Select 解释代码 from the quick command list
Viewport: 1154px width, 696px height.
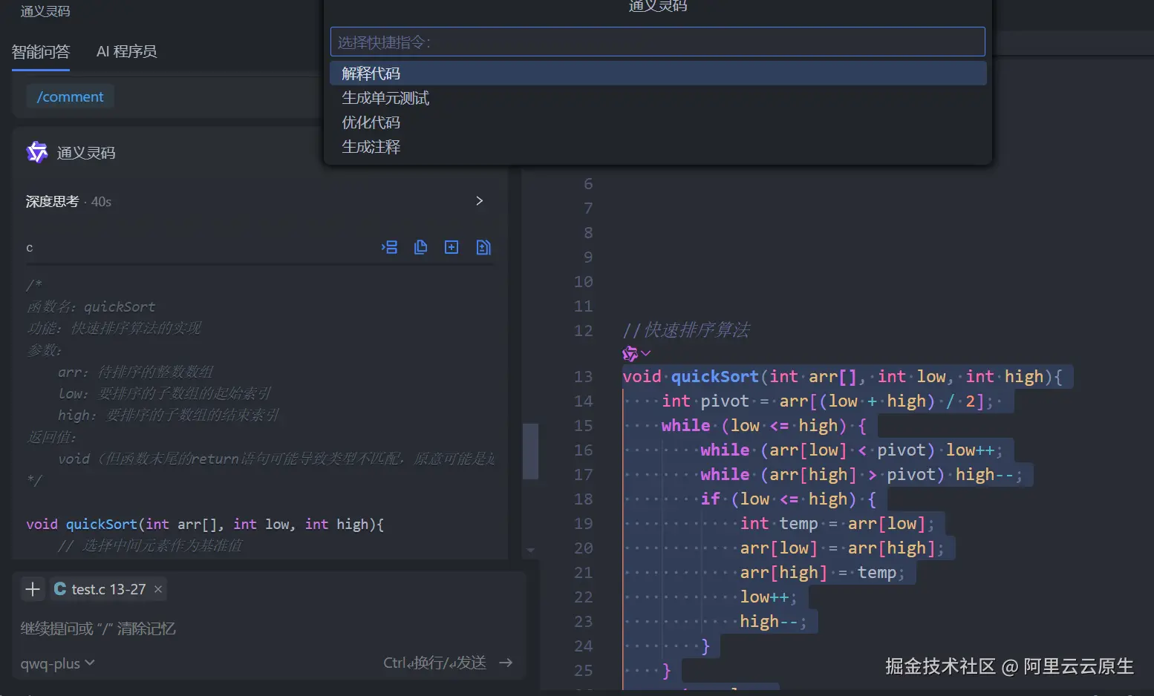[x=658, y=73]
